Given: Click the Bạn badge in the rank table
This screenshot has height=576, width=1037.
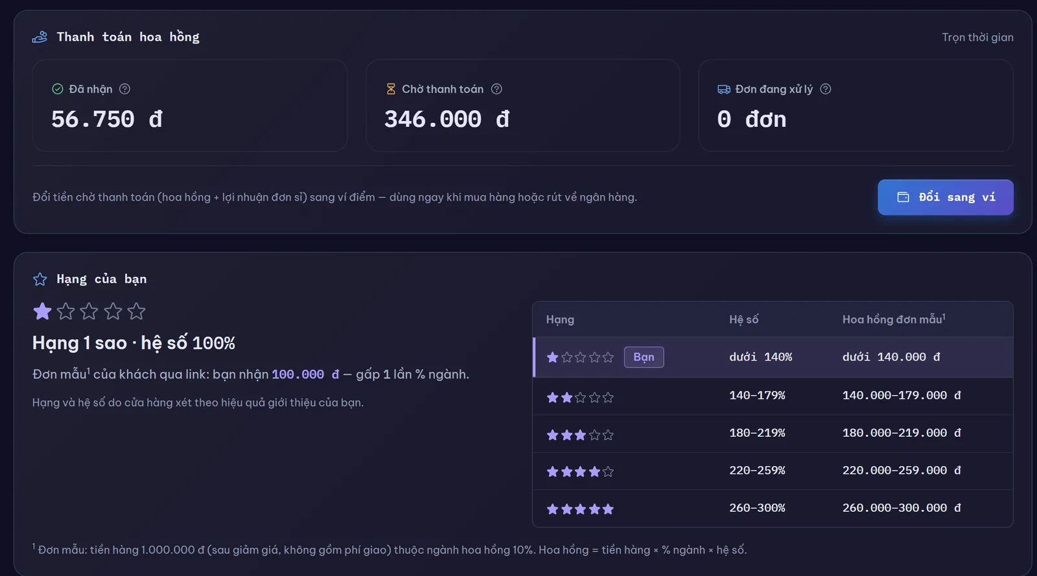Looking at the screenshot, I should pyautogui.click(x=644, y=357).
